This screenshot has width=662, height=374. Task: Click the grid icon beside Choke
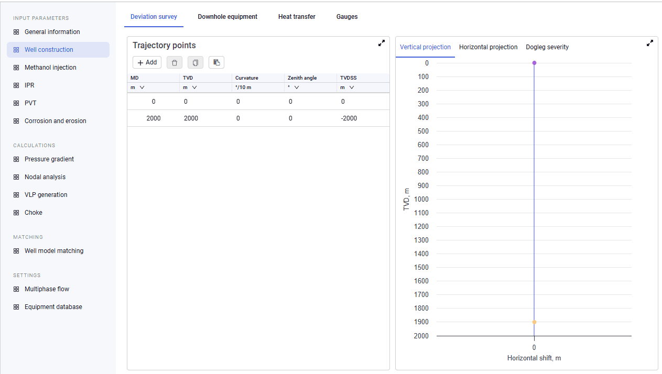(16, 213)
